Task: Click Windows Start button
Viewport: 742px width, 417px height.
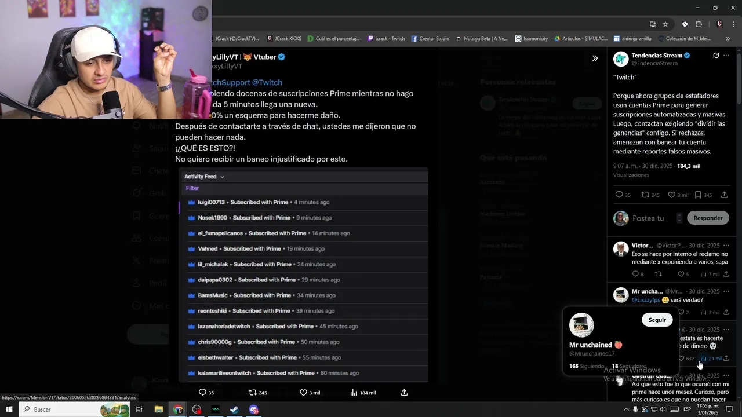Action: tap(9, 409)
